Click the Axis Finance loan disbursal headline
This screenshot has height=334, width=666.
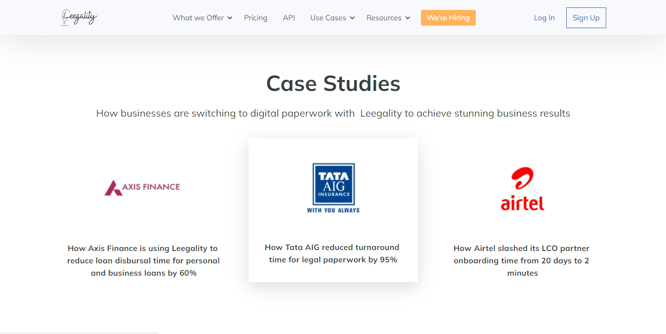pyautogui.click(x=143, y=260)
